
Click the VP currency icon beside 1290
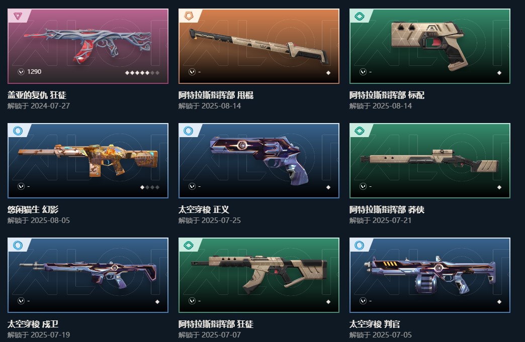(21, 71)
